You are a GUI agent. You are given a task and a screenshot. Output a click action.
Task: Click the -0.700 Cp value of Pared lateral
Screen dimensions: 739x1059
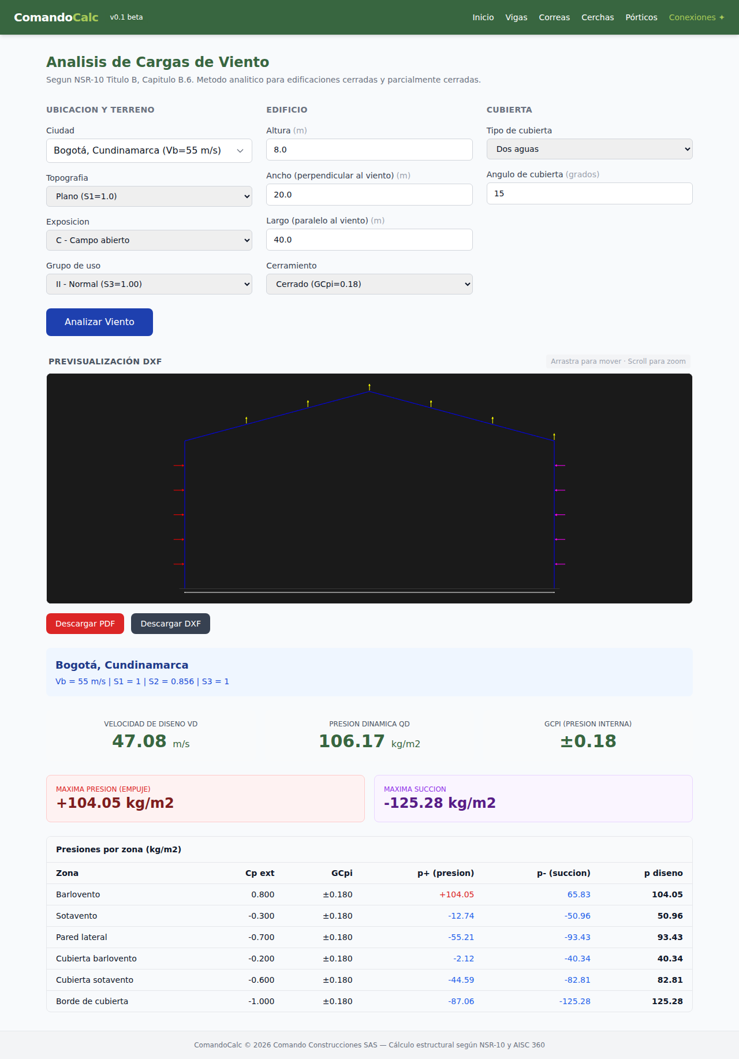[x=262, y=937]
